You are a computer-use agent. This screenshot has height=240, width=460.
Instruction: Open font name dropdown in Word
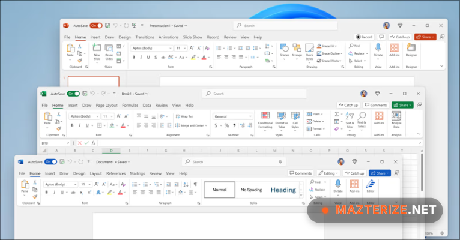[76, 184]
